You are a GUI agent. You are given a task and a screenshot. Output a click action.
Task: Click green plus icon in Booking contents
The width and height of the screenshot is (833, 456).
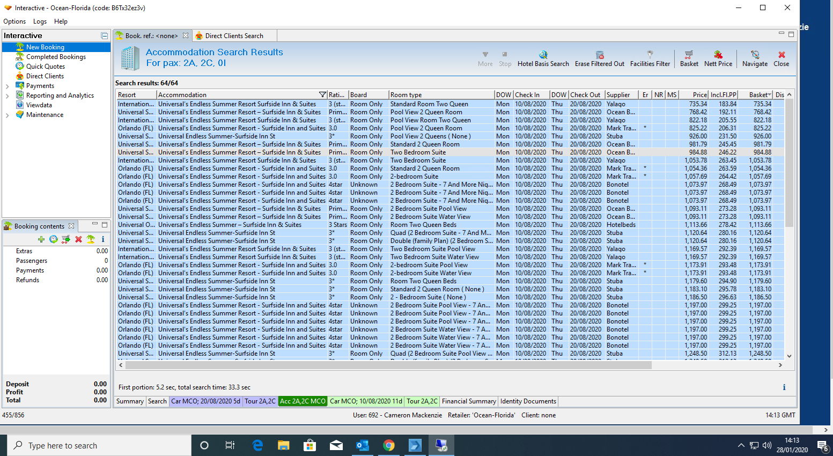pos(41,239)
